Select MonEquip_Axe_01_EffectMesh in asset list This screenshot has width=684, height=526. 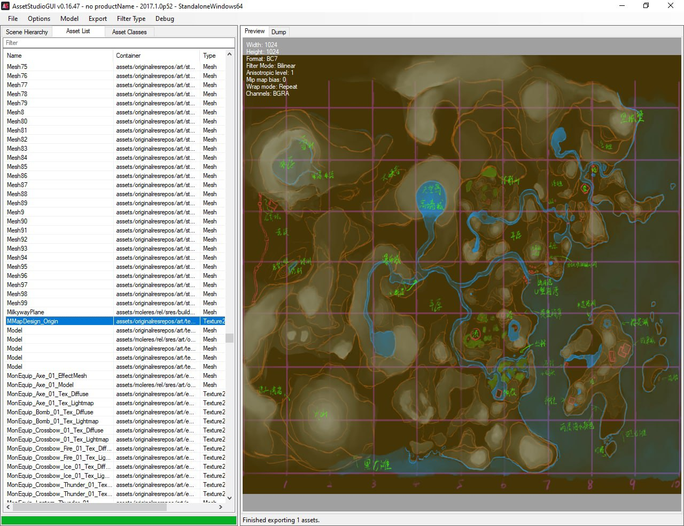point(46,376)
